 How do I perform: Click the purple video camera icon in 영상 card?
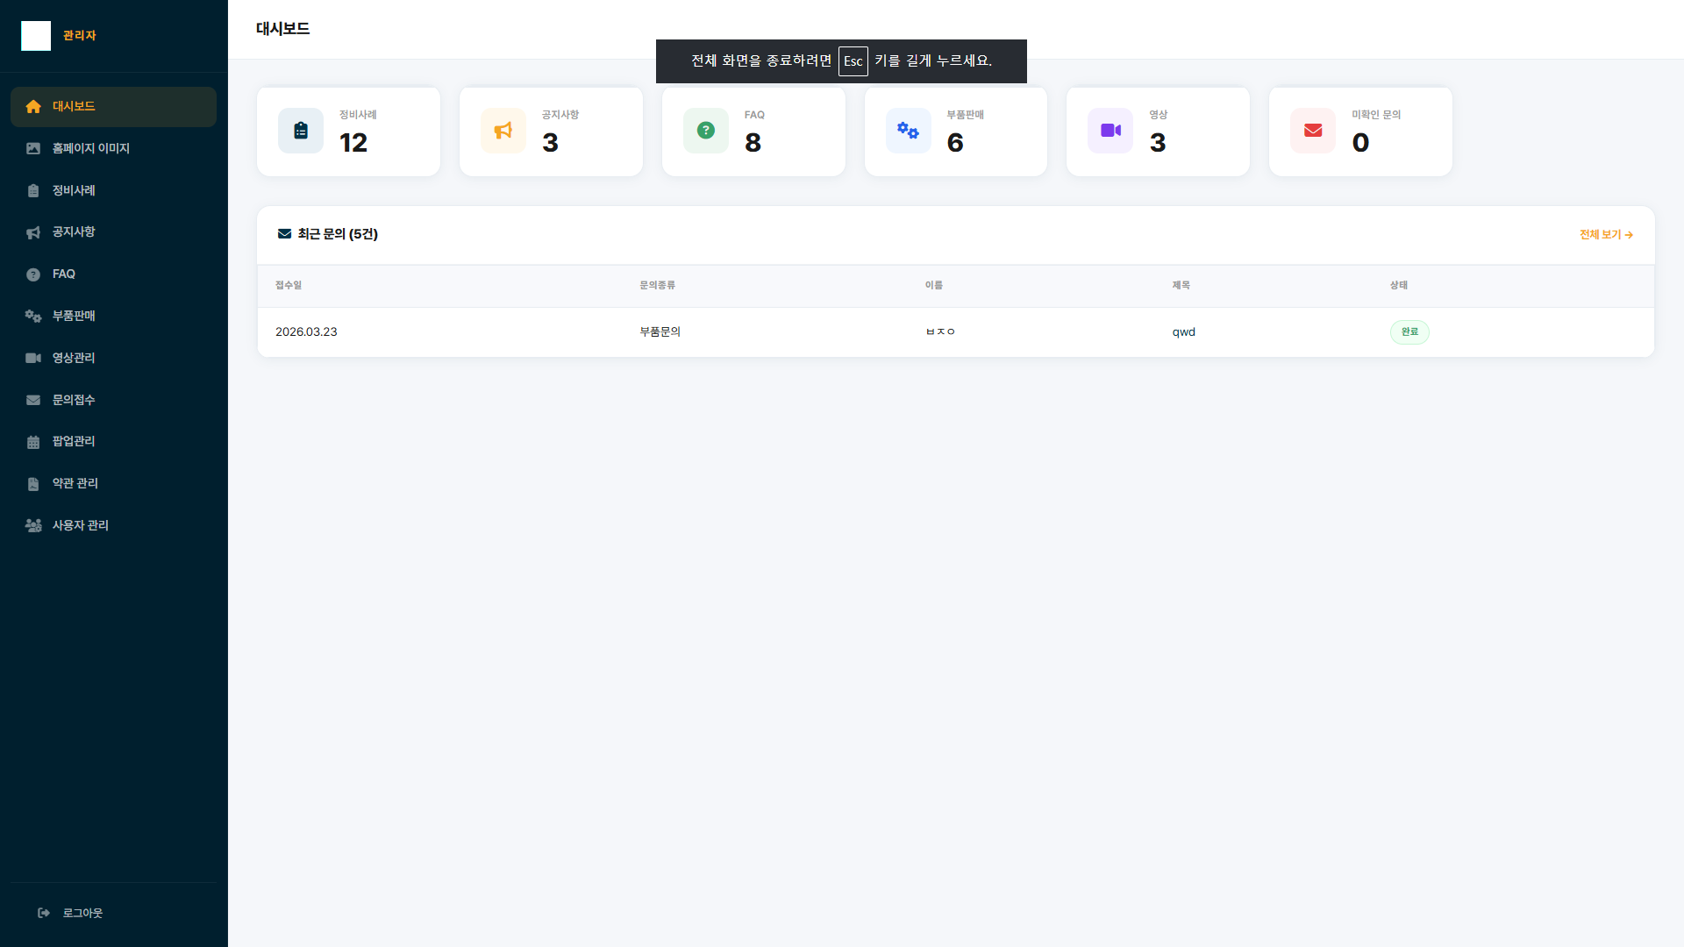click(x=1110, y=131)
